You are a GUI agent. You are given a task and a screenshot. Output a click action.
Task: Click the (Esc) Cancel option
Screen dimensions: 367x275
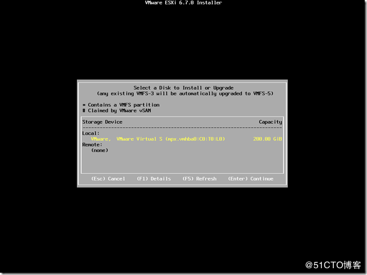108,178
